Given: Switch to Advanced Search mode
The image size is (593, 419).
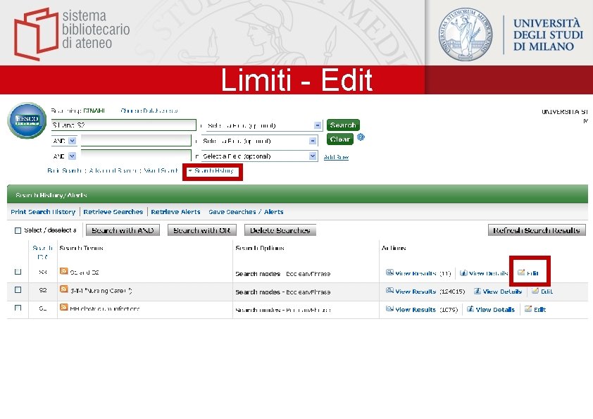Looking at the screenshot, I should click(x=113, y=170).
